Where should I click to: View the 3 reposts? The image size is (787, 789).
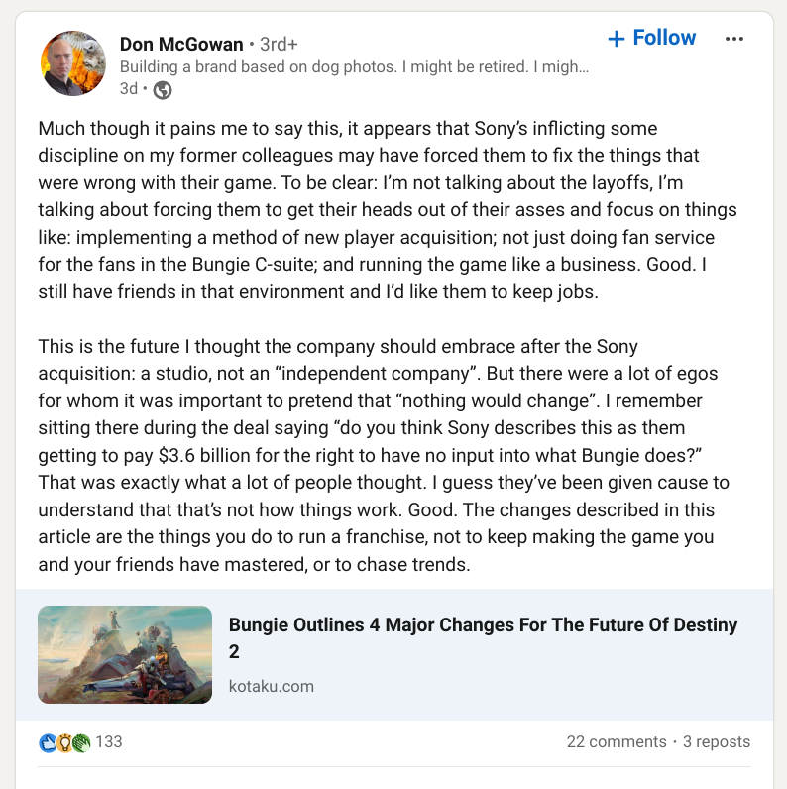click(717, 741)
